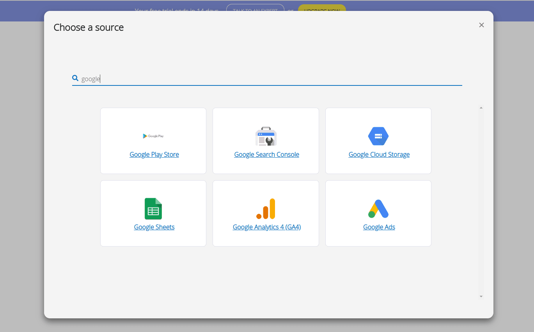Click the blue search magnifier icon
This screenshot has width=534, height=332.
[x=75, y=78]
